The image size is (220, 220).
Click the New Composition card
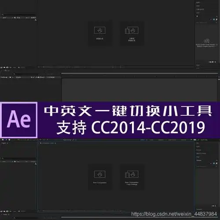pos(100,177)
